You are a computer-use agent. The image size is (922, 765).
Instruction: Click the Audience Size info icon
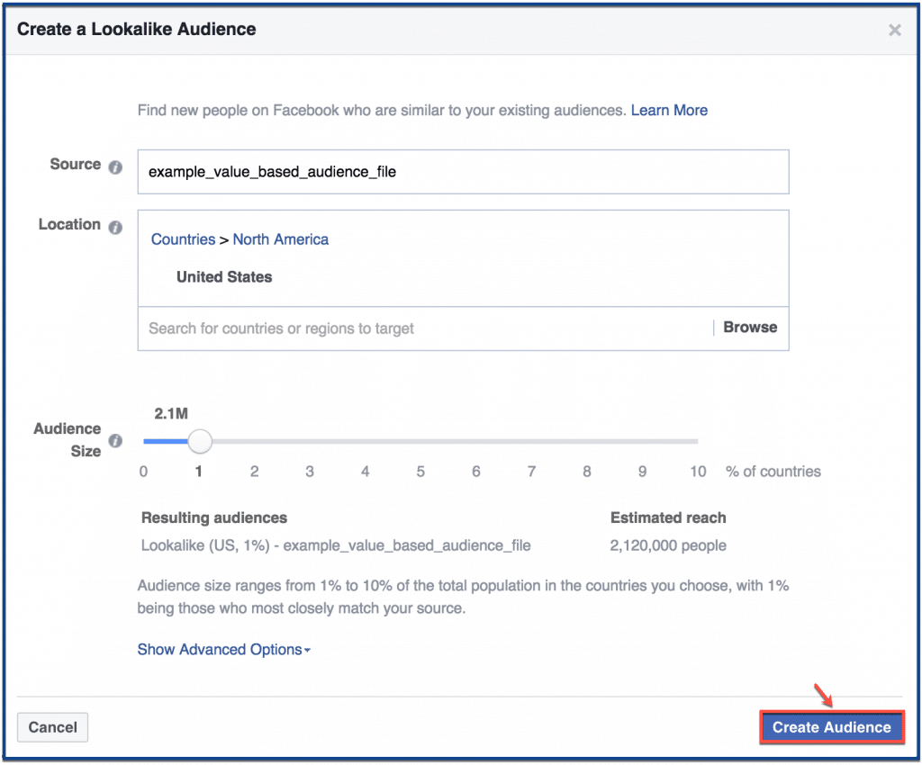[115, 441]
